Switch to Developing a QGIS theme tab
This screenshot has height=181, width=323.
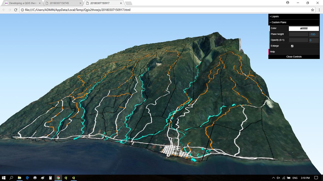point(22,3)
